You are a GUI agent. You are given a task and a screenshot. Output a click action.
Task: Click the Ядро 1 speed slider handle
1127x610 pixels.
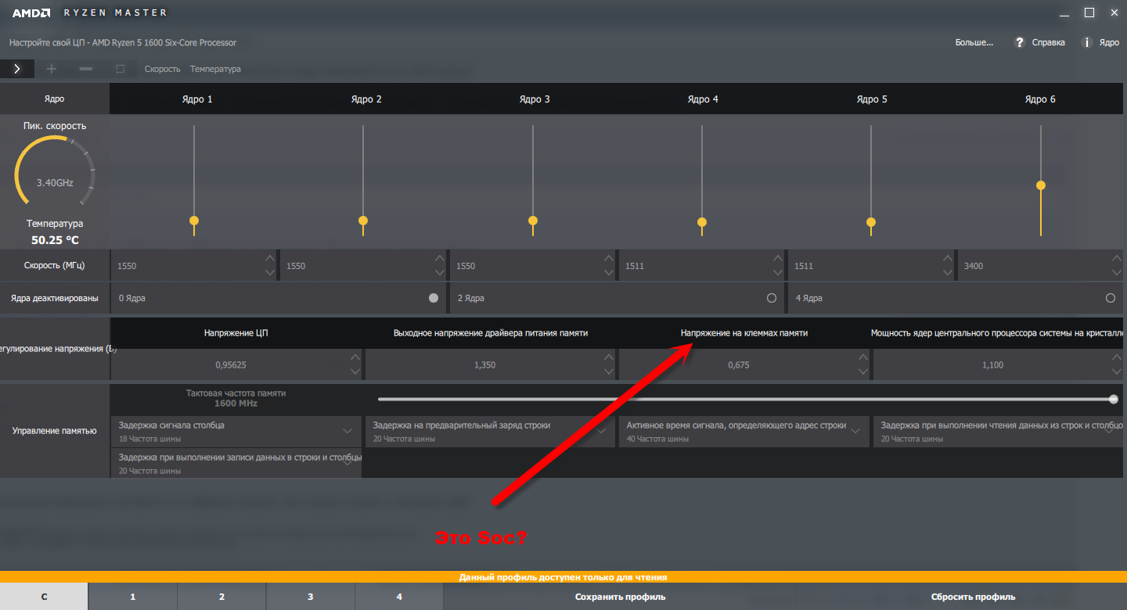point(194,221)
